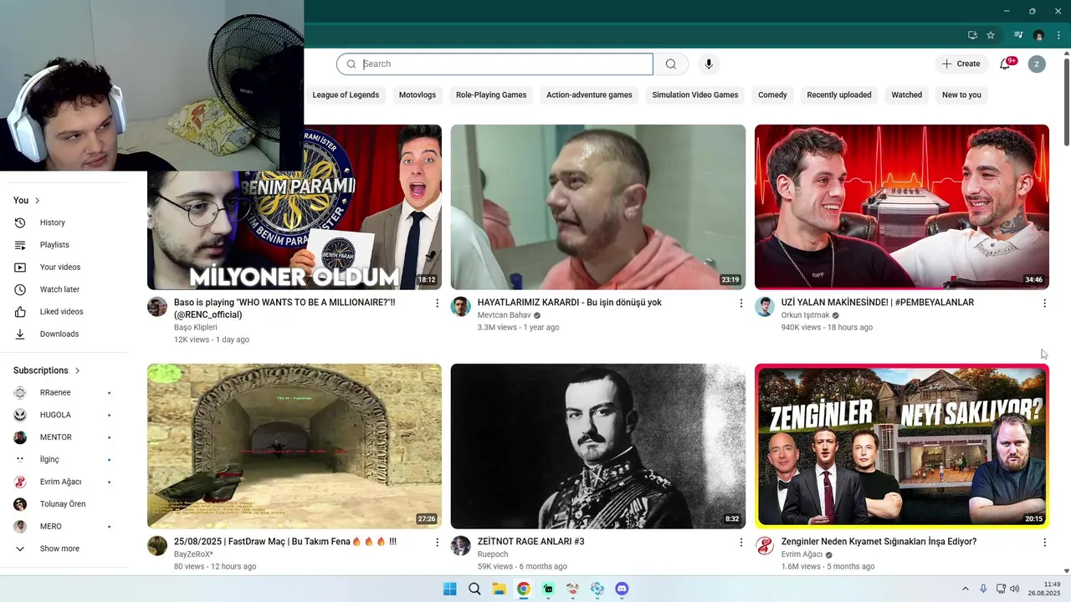Open three-dot menu for UZİ YALAN MAKİNESİNDE video
Viewport: 1071px width, 602px height.
point(1044,304)
